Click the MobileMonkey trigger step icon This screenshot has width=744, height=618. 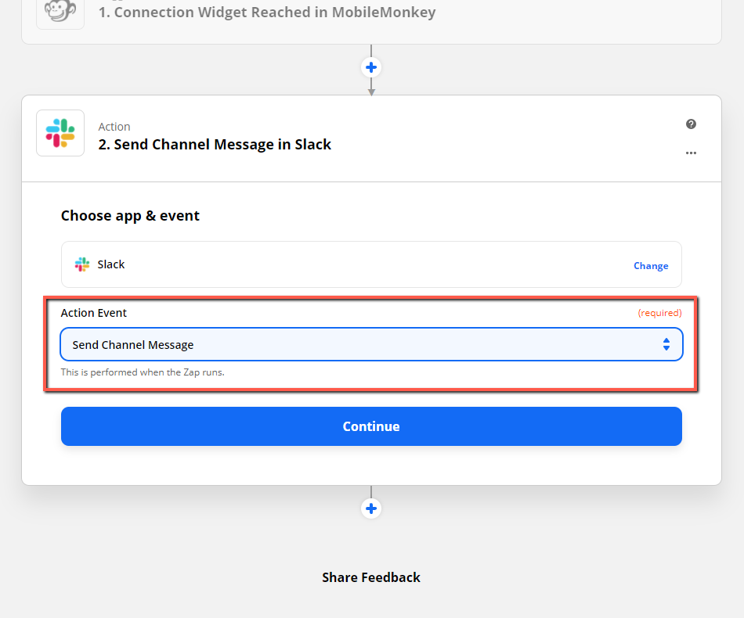click(x=60, y=12)
